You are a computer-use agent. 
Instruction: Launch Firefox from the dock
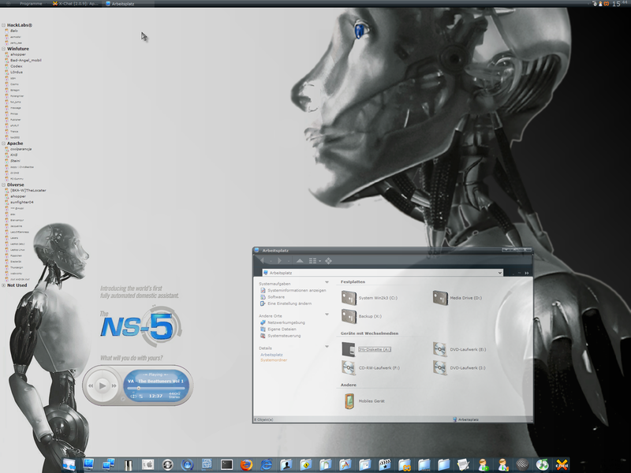pos(246,464)
